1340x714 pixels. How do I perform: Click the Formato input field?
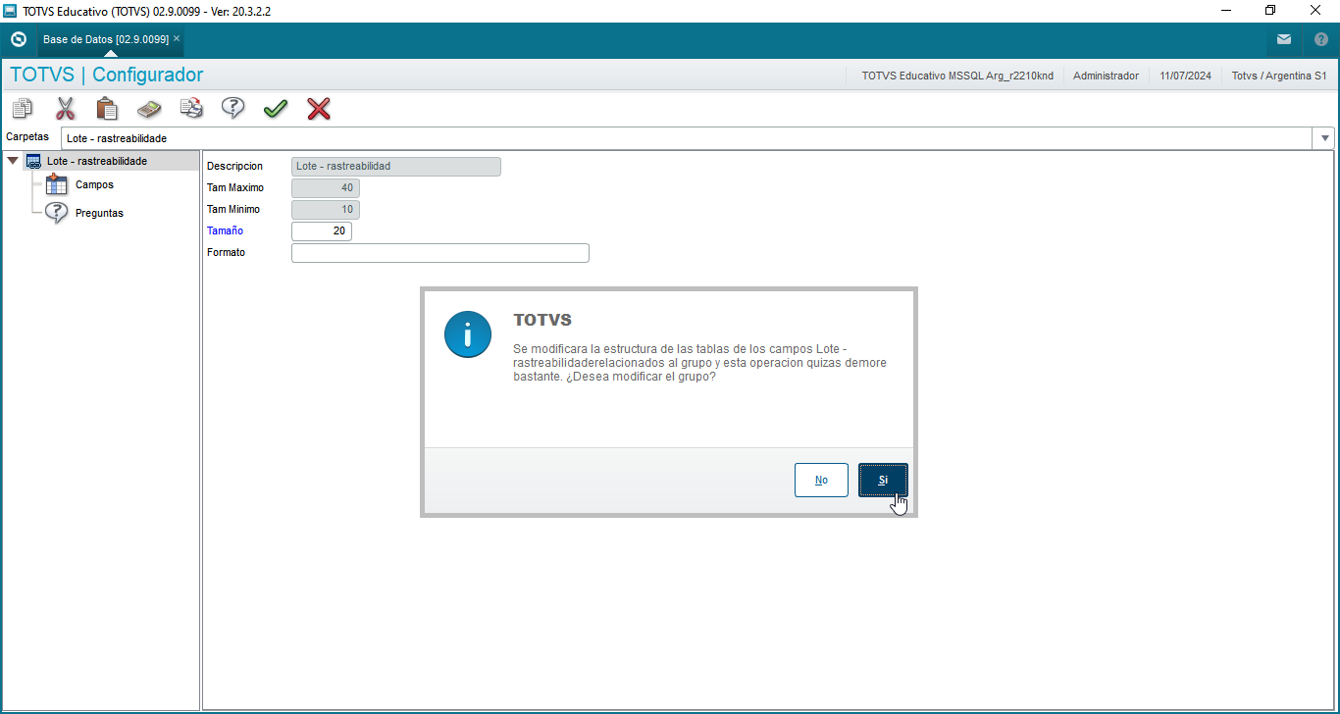[x=440, y=253]
